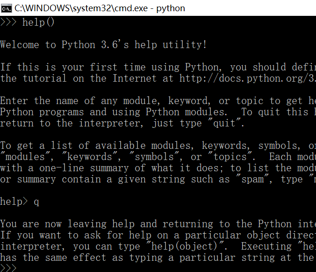The width and height of the screenshot is (316, 272).
Task: Click the top >>> prompt before help()
Action: (x=8, y=22)
